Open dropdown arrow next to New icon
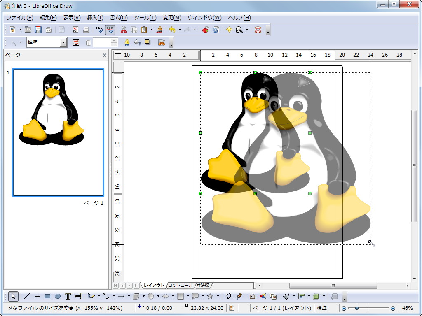The height and width of the screenshot is (316, 422). pos(20,30)
